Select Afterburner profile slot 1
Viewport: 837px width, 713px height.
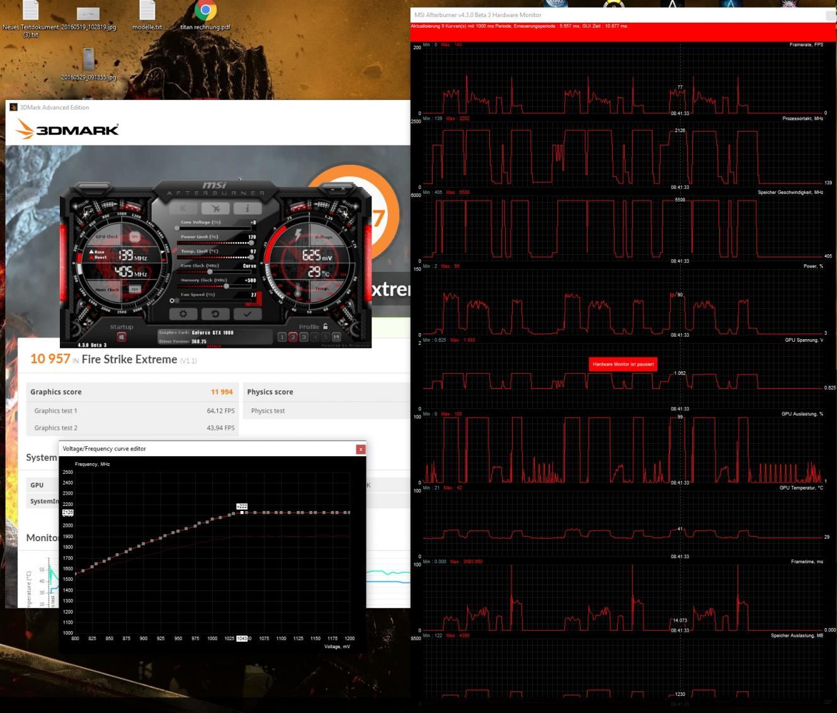282,337
